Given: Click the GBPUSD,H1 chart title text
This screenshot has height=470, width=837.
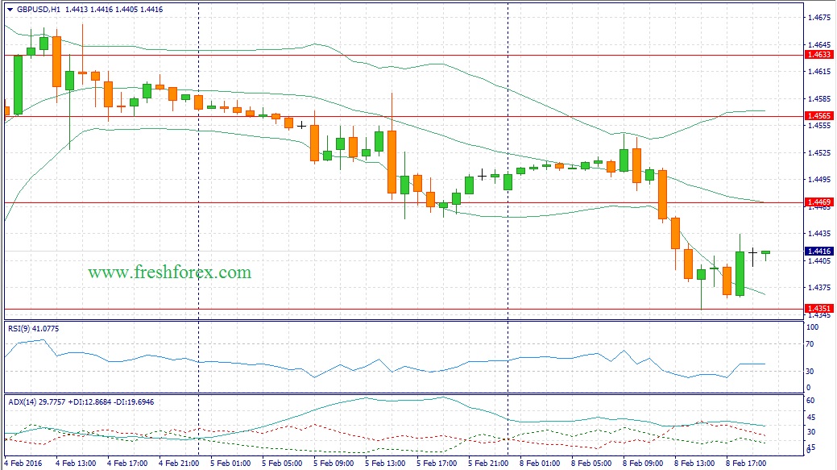Looking at the screenshot, I should click(x=38, y=10).
